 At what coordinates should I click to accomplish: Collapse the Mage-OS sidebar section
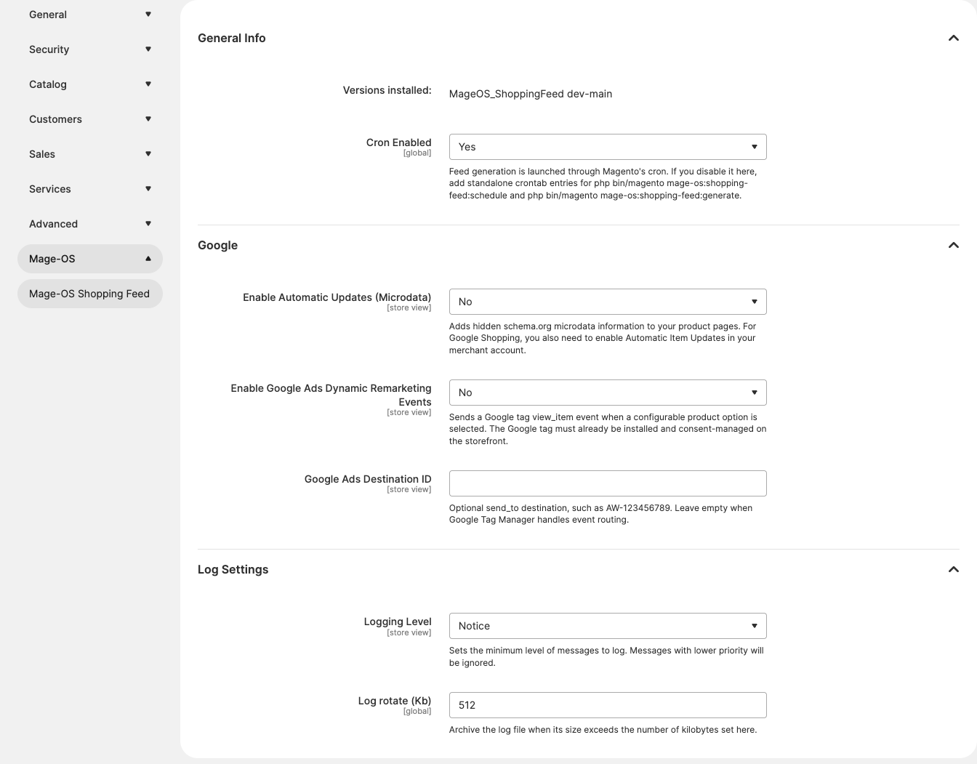pyautogui.click(x=89, y=259)
